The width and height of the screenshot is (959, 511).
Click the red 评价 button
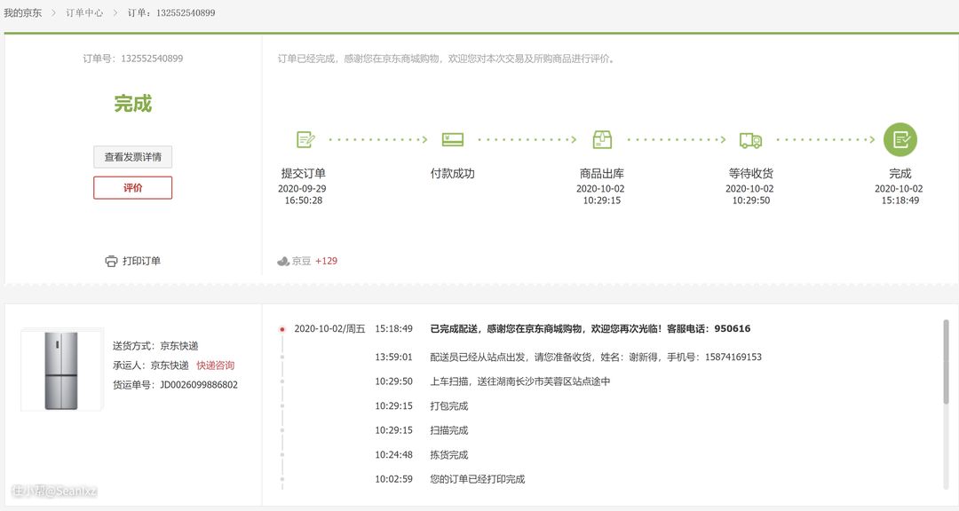[x=132, y=188]
